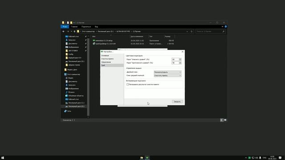Open network tray icon
This screenshot has height=160, width=285.
253,158
